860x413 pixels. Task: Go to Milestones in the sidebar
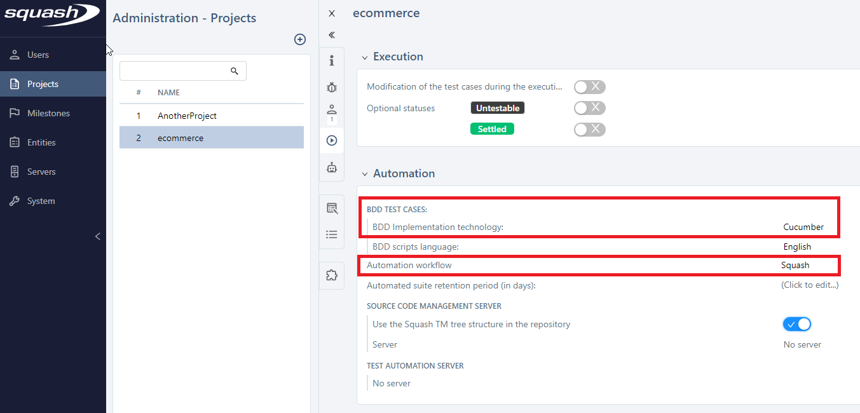coord(48,113)
